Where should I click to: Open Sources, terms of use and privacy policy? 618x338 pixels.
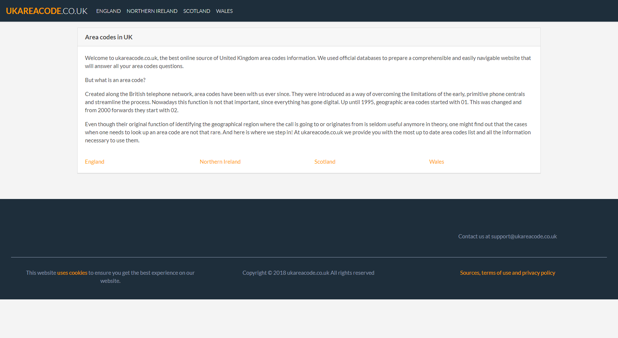[x=508, y=273]
